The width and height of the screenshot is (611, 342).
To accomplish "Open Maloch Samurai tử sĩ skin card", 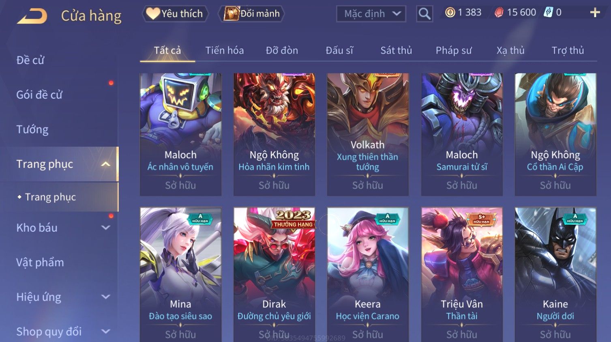I will [462, 134].
